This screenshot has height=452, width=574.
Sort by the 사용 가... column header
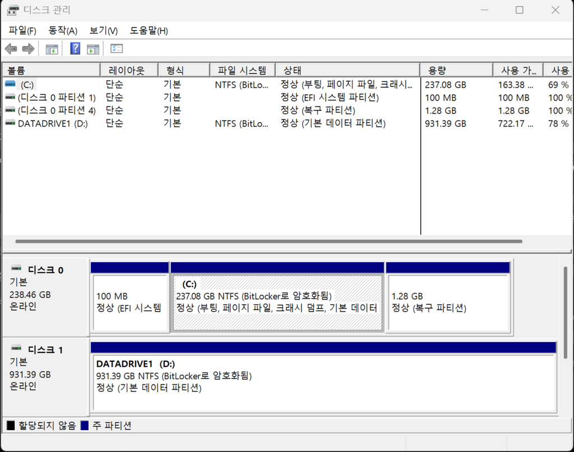pyautogui.click(x=518, y=70)
